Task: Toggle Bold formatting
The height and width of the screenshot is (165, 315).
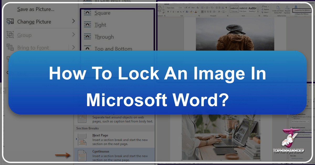Action: (x=168, y=12)
